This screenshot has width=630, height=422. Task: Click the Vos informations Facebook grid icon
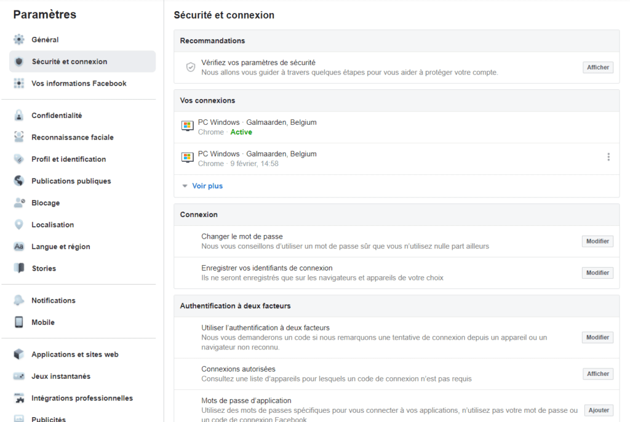pyautogui.click(x=19, y=83)
